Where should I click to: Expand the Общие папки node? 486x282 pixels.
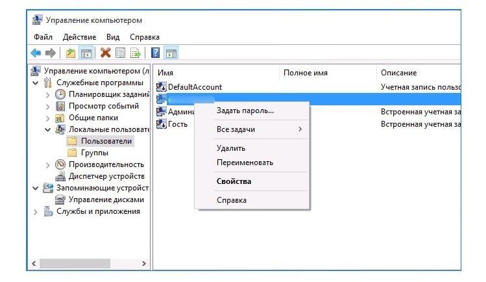pos(48,118)
